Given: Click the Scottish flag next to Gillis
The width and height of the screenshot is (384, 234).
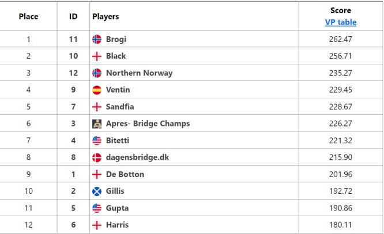Looking at the screenshot, I should pos(97,191).
